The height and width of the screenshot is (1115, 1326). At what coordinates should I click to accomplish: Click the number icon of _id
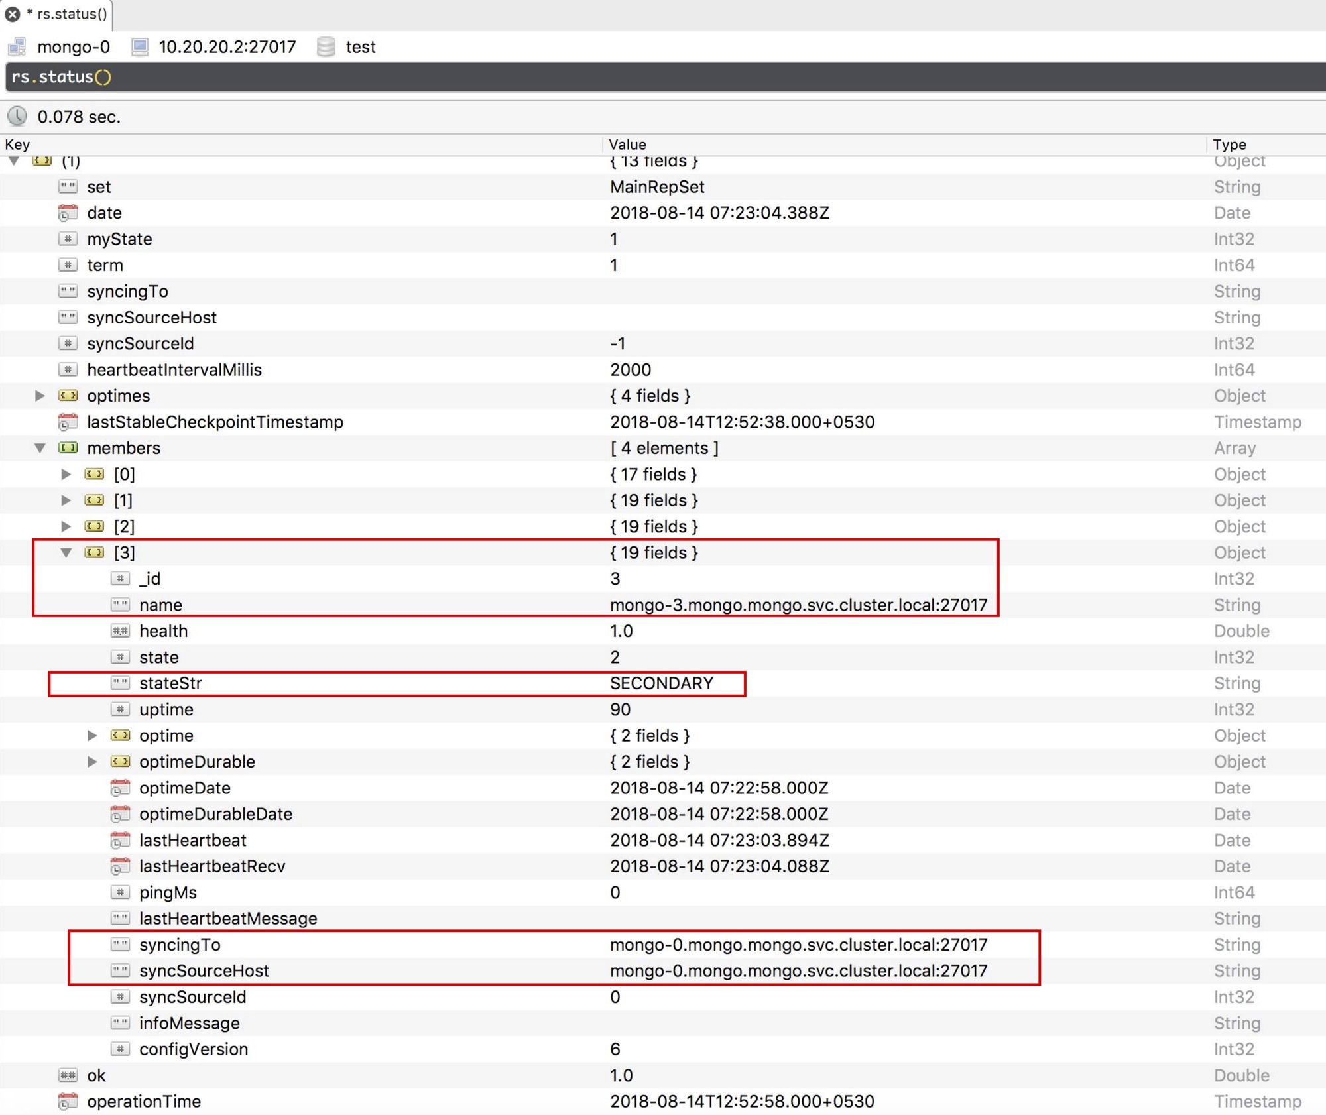(x=120, y=579)
